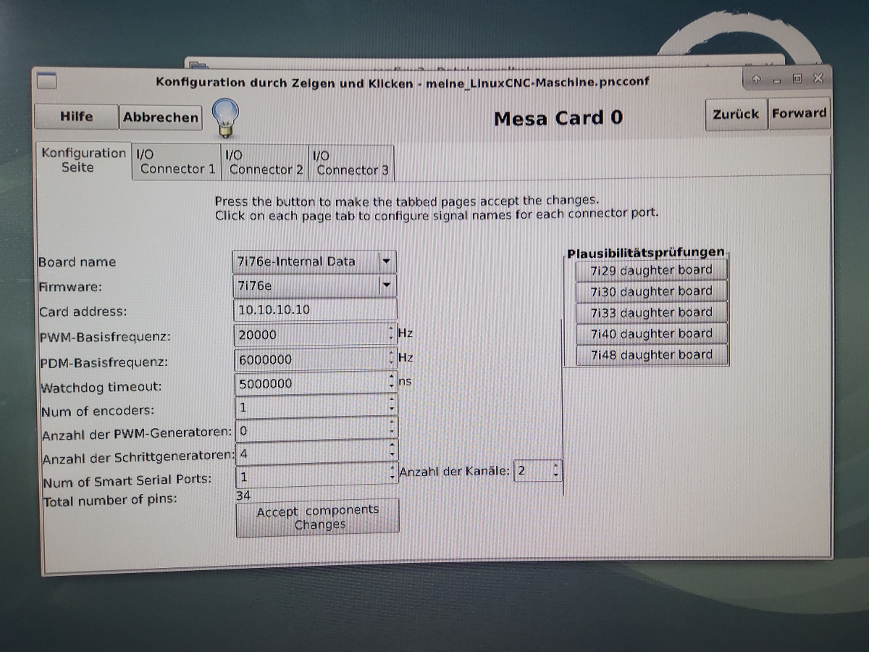The image size is (869, 652).
Task: Click the 7i48 daughter board button
Action: pyautogui.click(x=651, y=354)
